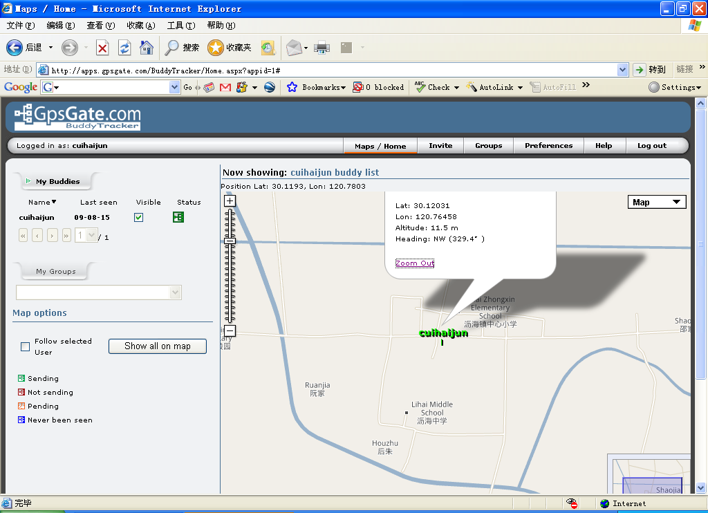The height and width of the screenshot is (513, 708).
Task: Stop page loading with red X icon
Action: [x=102, y=48]
